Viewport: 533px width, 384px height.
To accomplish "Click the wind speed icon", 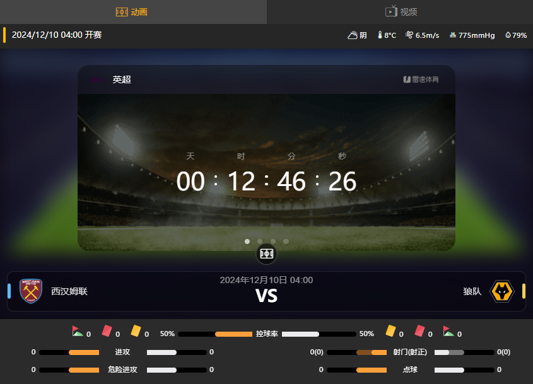I will (409, 35).
